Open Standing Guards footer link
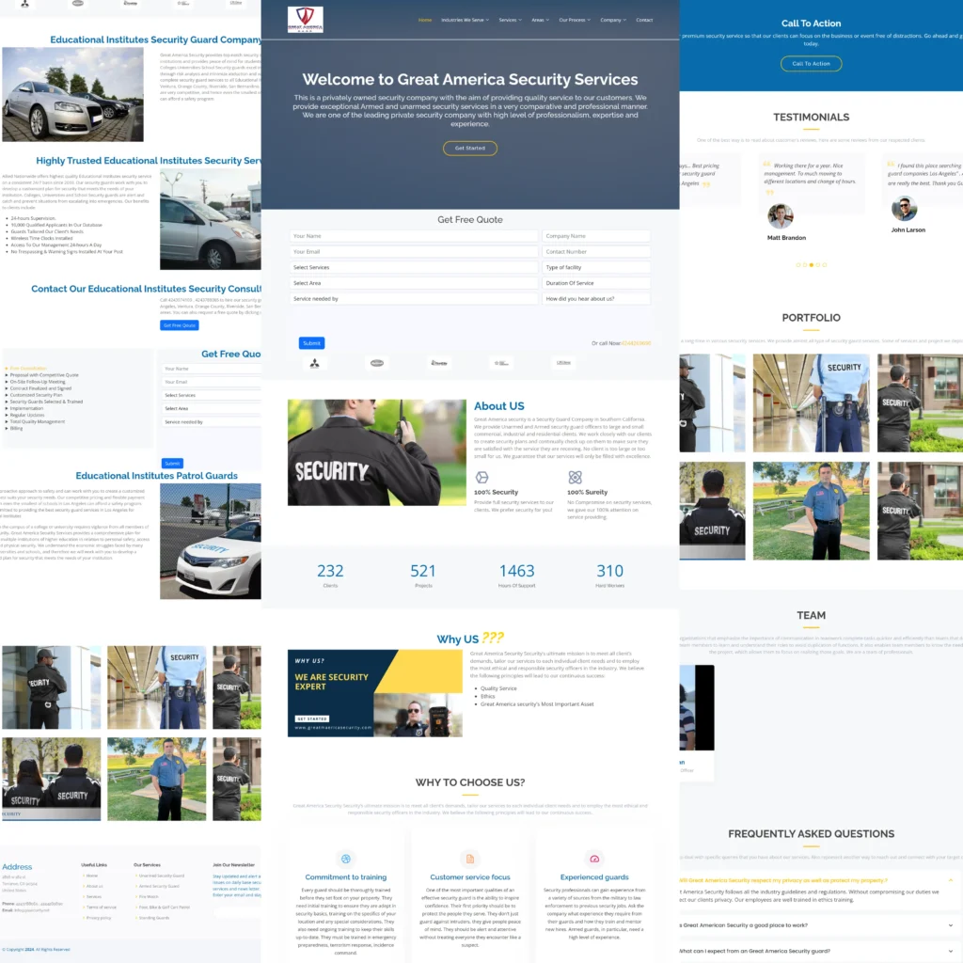Image resolution: width=963 pixels, height=963 pixels. coord(153,918)
